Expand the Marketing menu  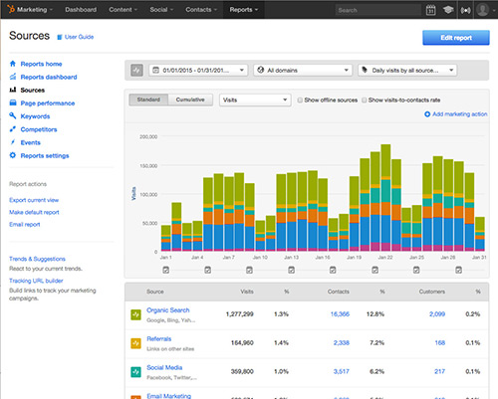click(35, 10)
